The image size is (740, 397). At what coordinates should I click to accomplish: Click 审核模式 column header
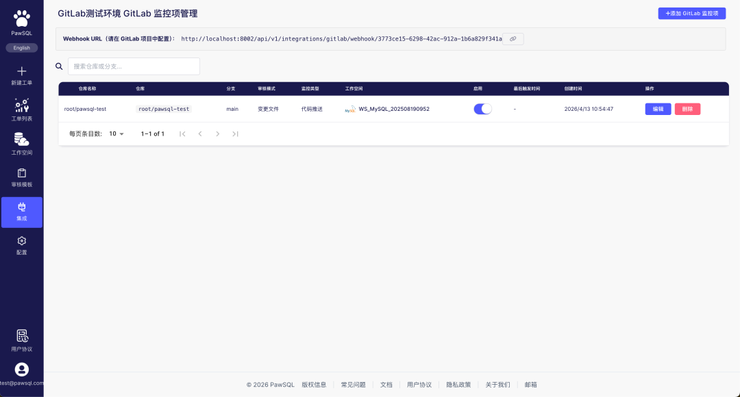[267, 89]
